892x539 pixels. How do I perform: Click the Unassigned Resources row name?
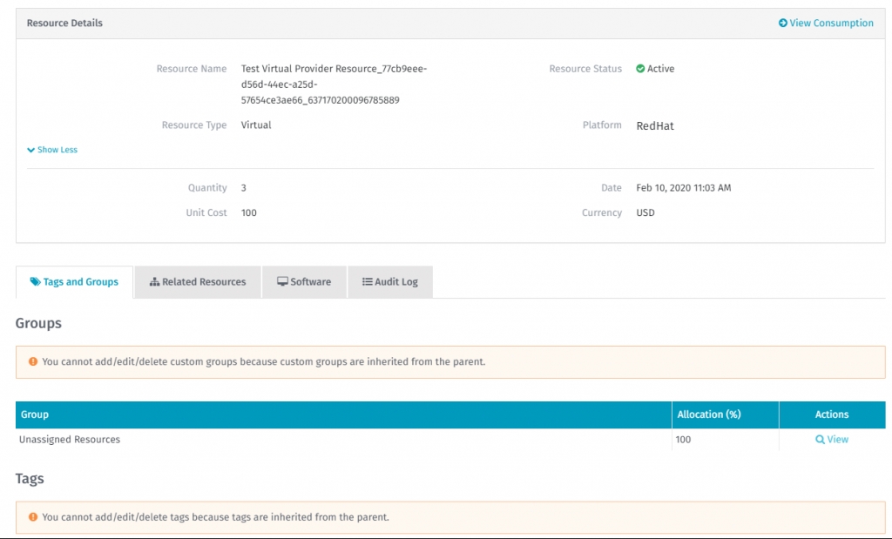click(x=70, y=440)
